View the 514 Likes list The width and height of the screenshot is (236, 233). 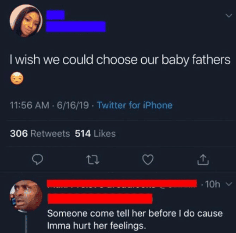pyautogui.click(x=95, y=133)
